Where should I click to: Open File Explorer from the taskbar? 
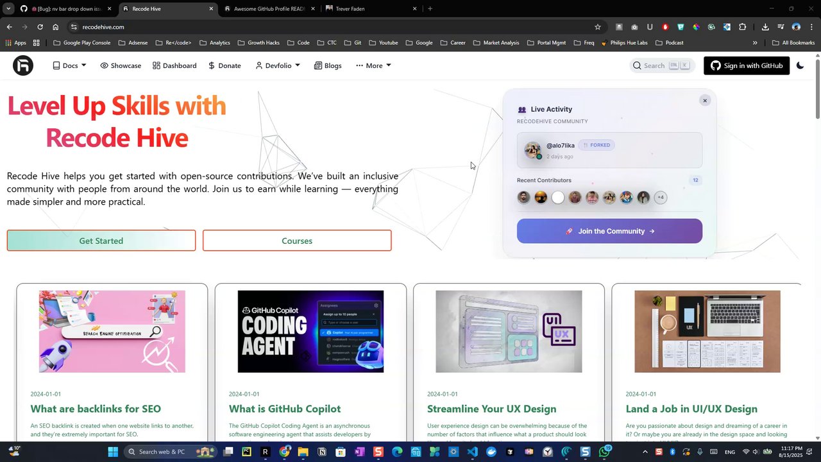pos(303,452)
